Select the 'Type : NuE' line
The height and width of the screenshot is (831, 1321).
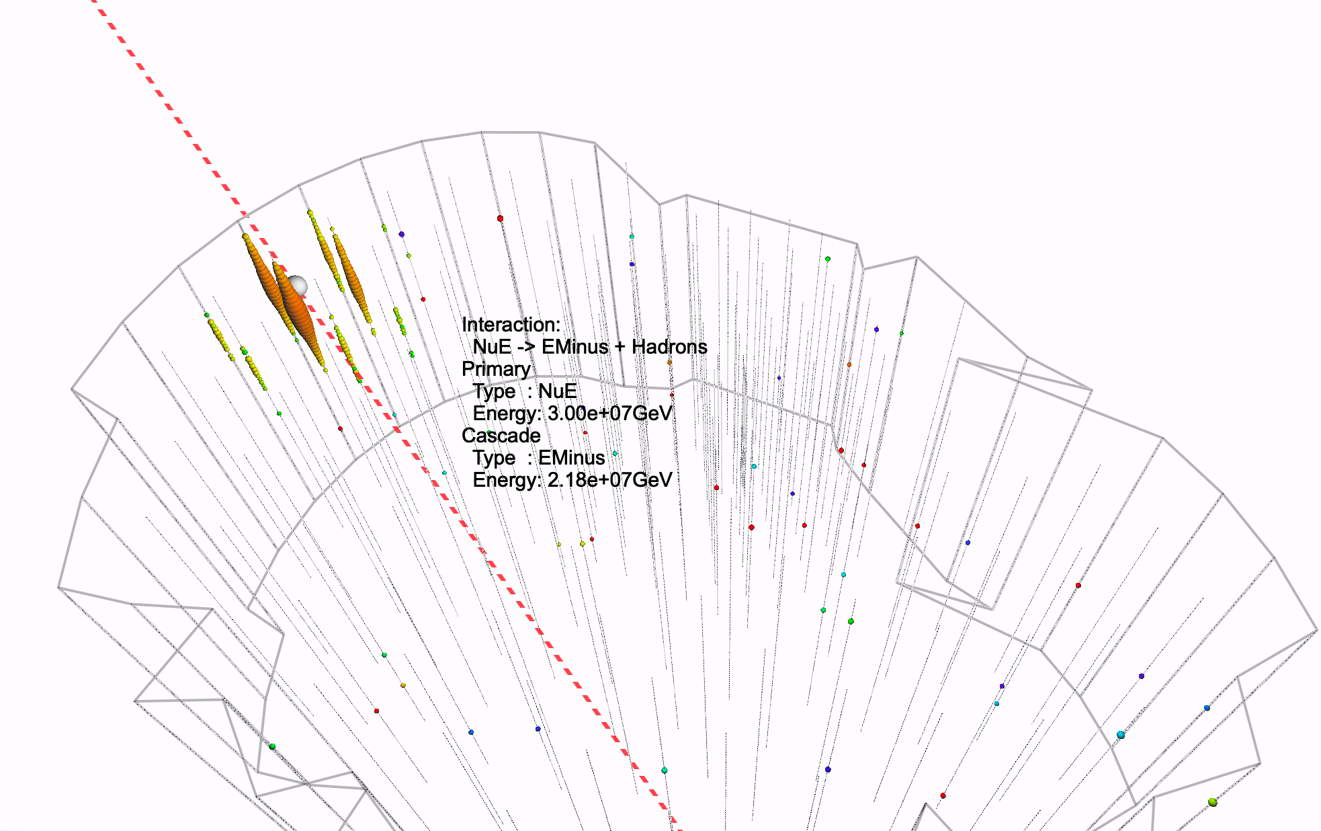tap(525, 391)
